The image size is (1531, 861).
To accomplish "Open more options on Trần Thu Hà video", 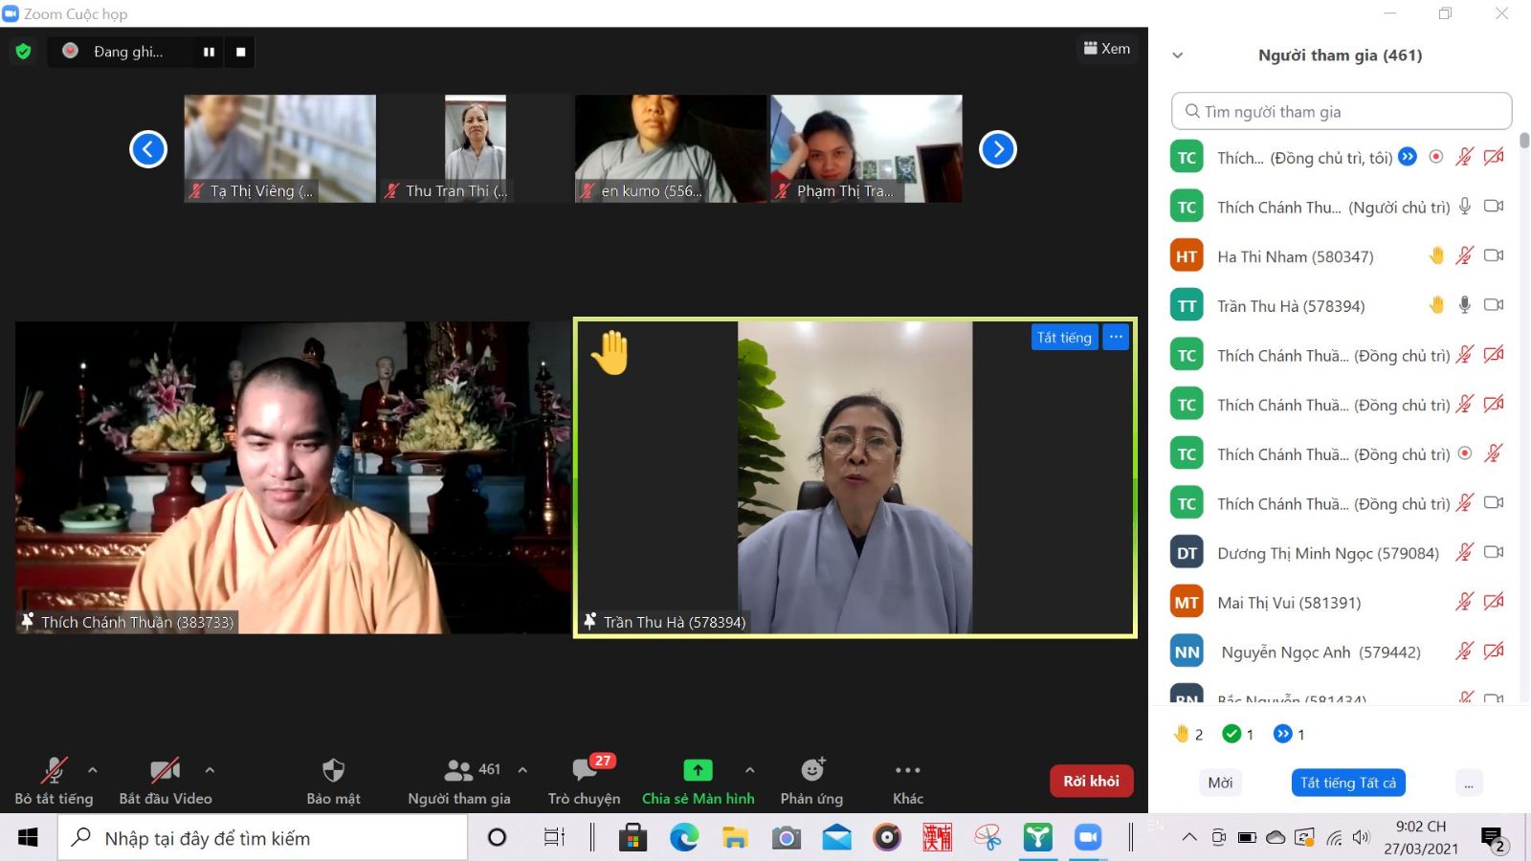I will 1116,337.
